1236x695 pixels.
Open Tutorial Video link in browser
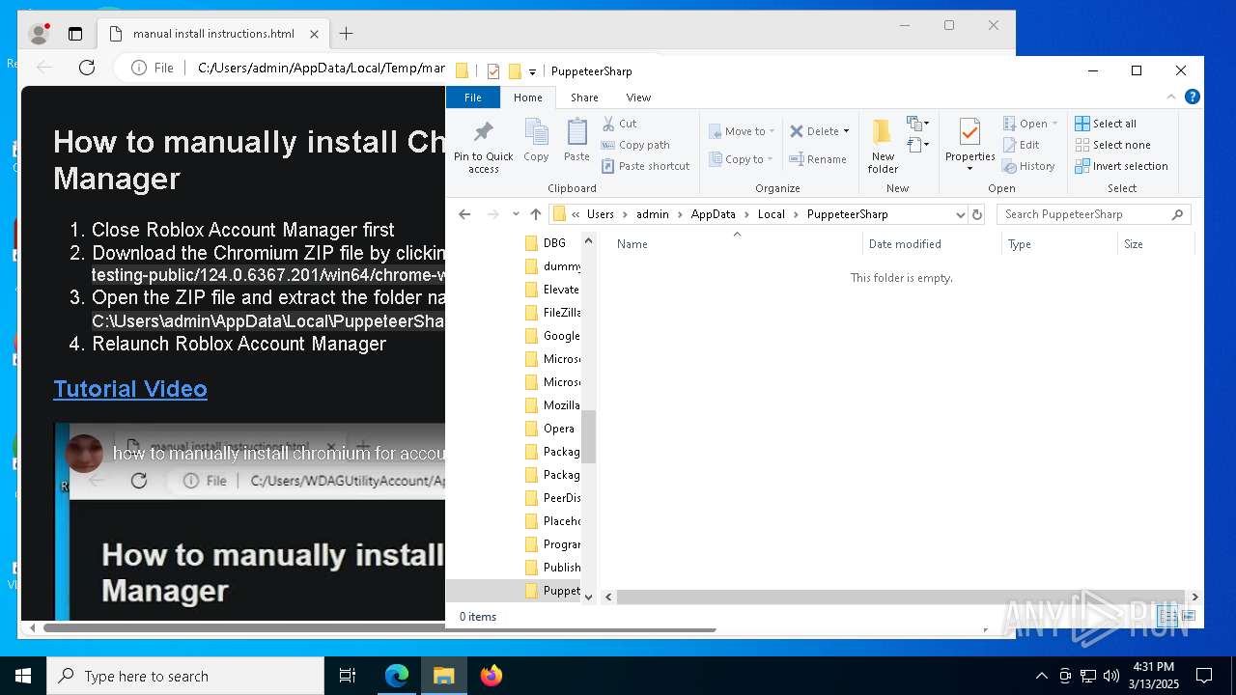point(130,389)
